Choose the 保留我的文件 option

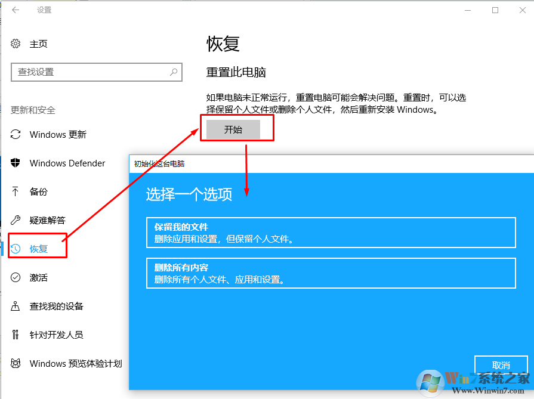(331, 233)
